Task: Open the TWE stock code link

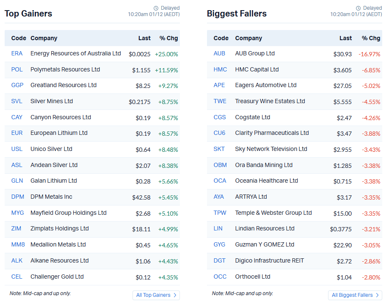Action: coord(220,101)
